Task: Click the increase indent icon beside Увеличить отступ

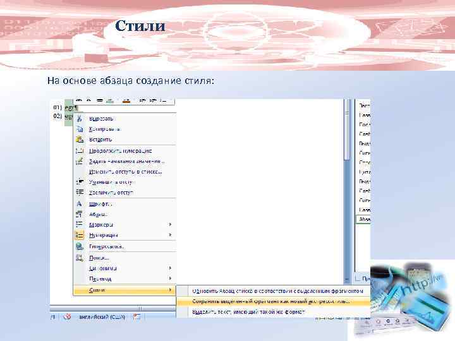Action: coord(80,192)
